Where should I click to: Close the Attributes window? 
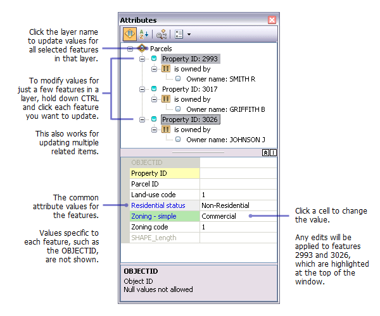click(x=272, y=20)
